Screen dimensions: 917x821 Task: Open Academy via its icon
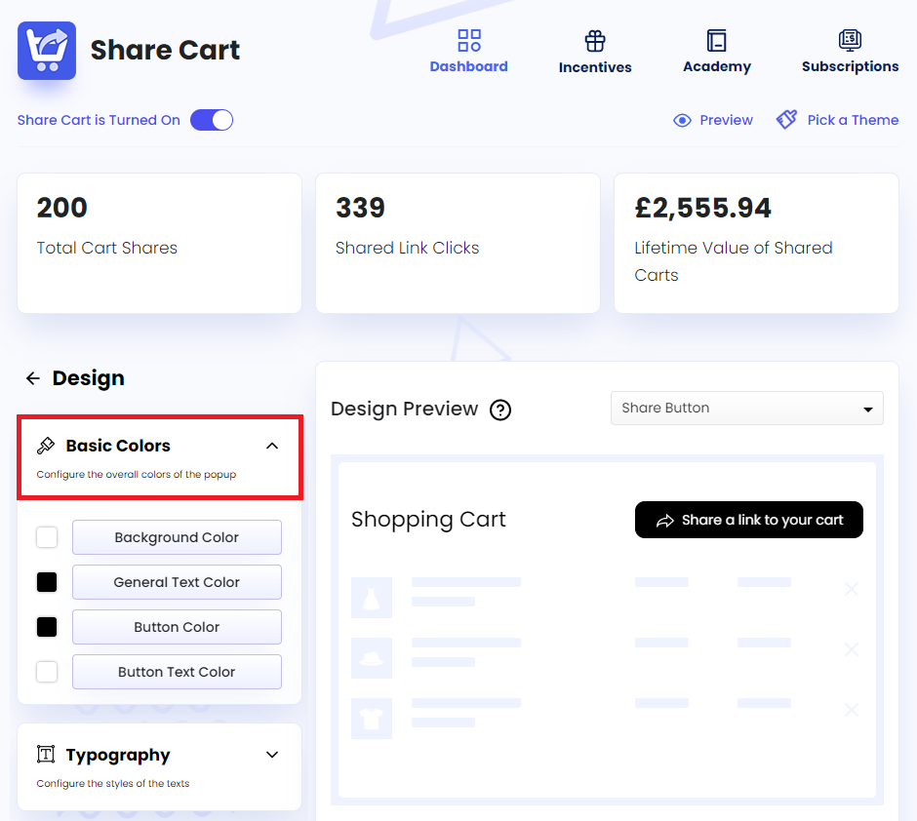point(716,41)
